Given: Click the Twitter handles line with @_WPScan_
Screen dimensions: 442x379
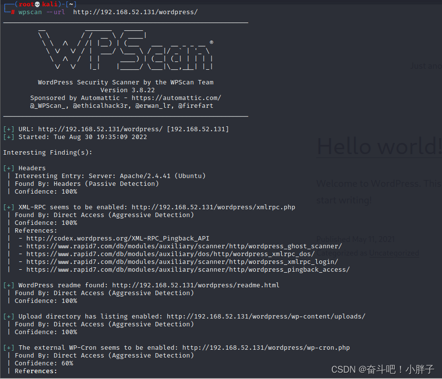Looking at the screenshot, I should click(x=121, y=106).
